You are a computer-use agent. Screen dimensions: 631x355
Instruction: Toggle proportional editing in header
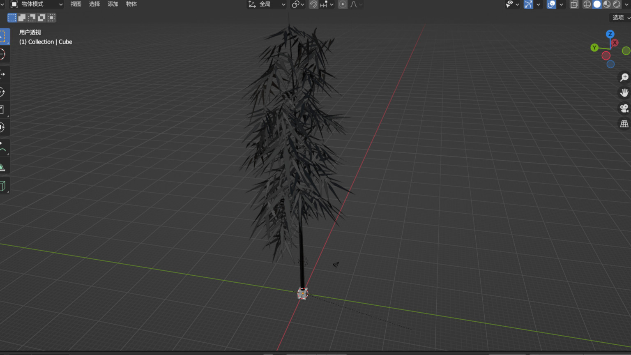coord(343,5)
